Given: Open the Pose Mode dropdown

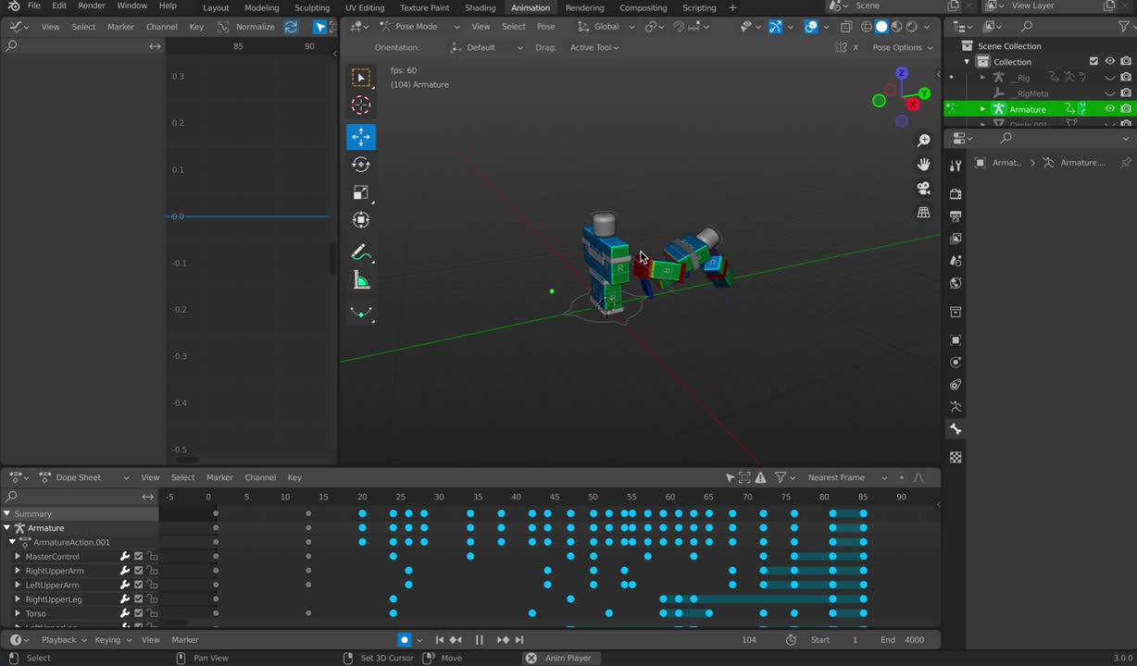Looking at the screenshot, I should coord(417,27).
